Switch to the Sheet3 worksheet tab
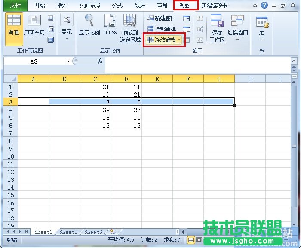The width and height of the screenshot is (301, 248). pos(93,232)
